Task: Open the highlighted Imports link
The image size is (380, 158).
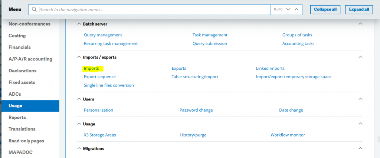Action: coord(91,68)
